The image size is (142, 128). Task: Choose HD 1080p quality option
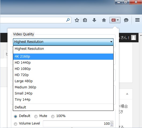pos(63,69)
